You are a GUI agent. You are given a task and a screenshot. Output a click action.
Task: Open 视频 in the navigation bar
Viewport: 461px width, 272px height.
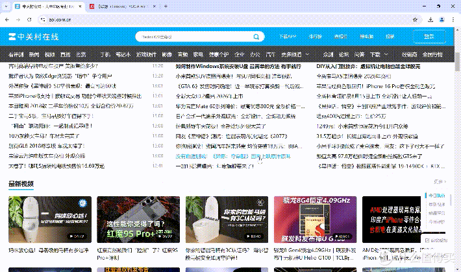50,54
